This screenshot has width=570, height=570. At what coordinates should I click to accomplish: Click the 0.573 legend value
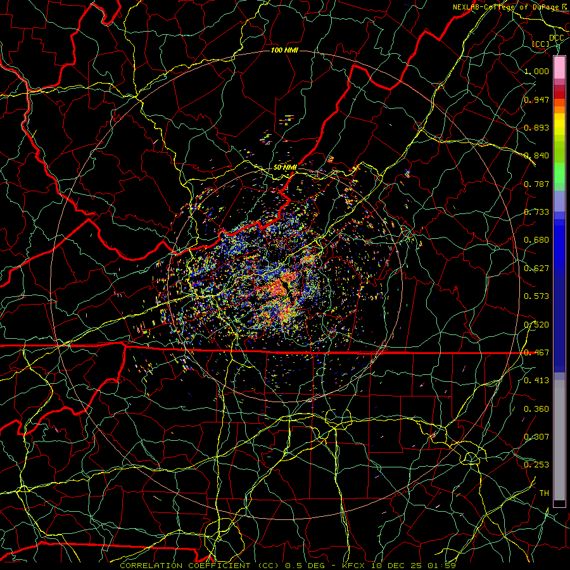tap(536, 296)
